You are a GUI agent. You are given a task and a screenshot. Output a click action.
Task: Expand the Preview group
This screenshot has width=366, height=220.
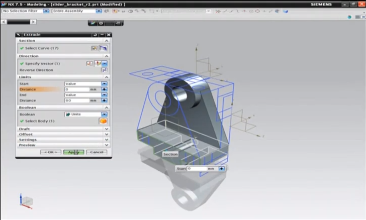107,145
